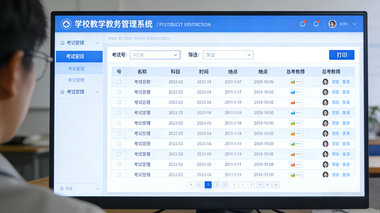The image size is (380, 213).
Task: Click the chart icon in the first table row
Action: click(x=296, y=82)
